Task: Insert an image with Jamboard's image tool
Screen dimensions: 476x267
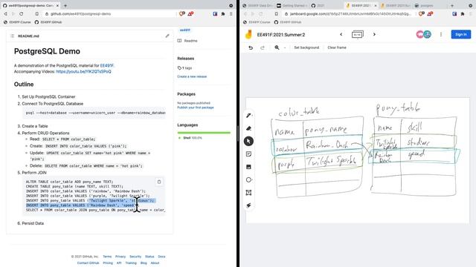Action: tap(248, 167)
